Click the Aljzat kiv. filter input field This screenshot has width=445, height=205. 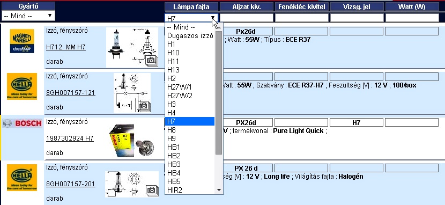246,18
